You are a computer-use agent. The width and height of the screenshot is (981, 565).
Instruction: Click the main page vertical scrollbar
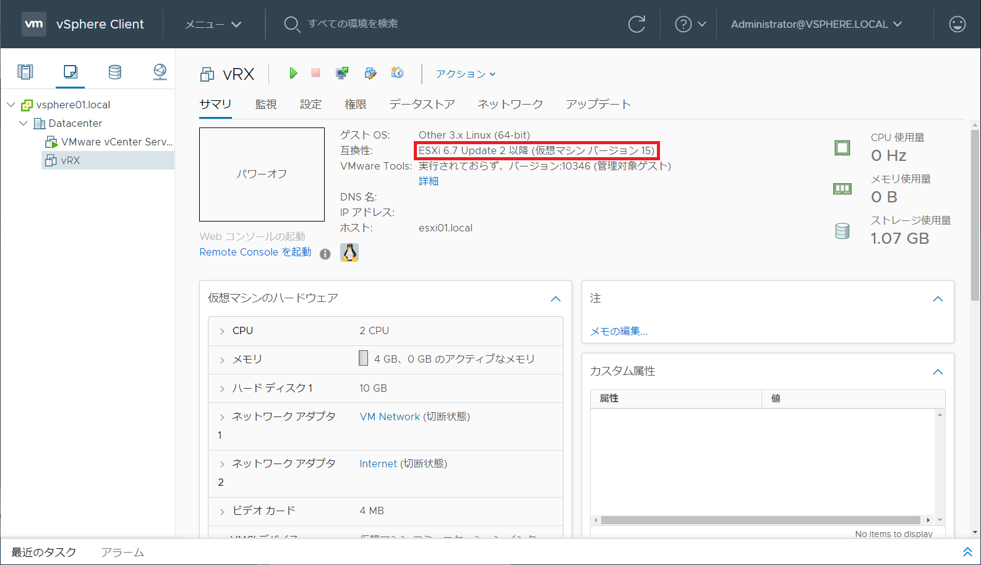(x=975, y=215)
